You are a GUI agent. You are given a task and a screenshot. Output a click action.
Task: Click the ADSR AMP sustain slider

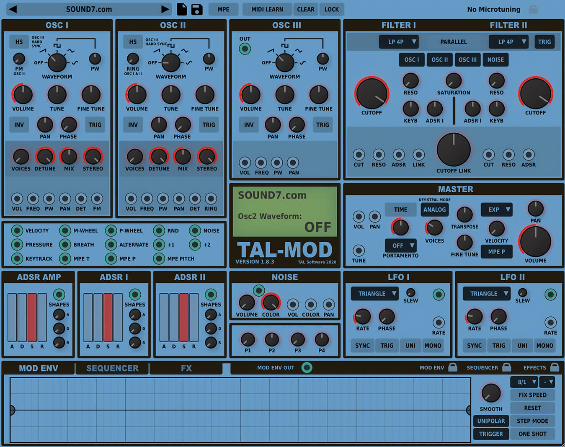[32, 318]
